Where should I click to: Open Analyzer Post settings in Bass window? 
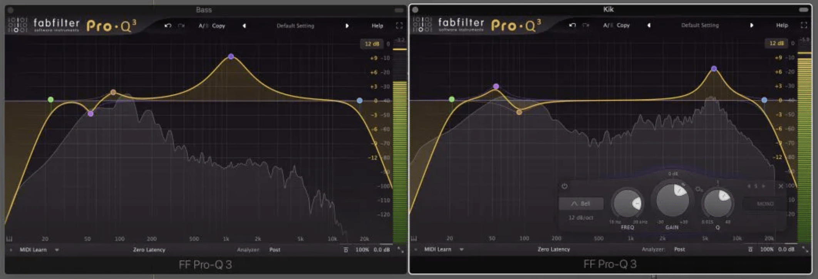coord(275,250)
